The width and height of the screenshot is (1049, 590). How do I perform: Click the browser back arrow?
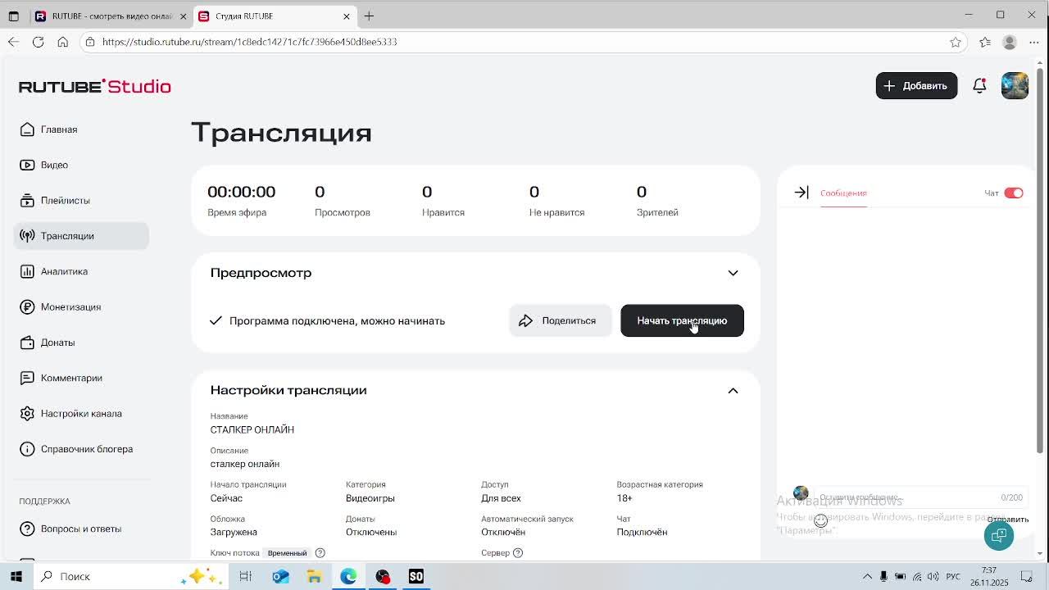pos(13,42)
